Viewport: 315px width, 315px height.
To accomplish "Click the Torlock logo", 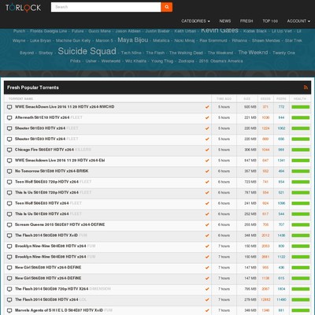I will click(24, 8).
